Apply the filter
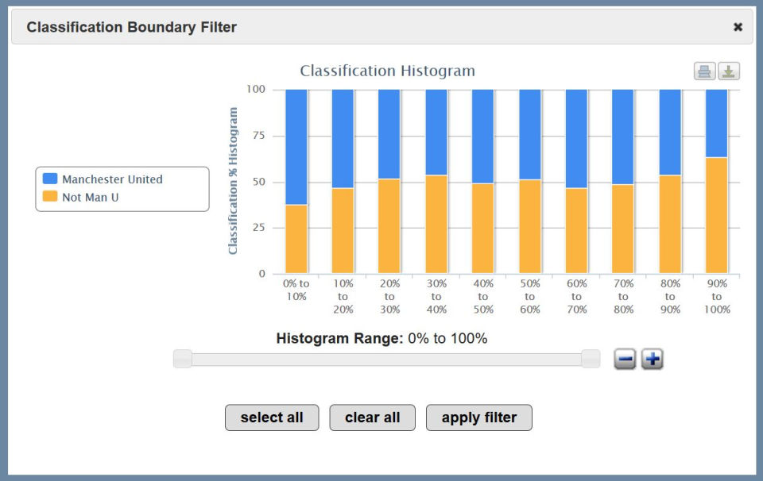Screen dimensions: 763x481 coord(479,418)
